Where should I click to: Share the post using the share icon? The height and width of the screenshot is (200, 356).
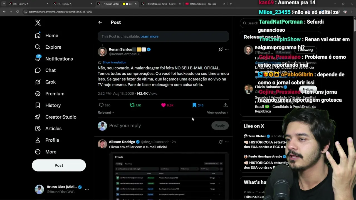[x=226, y=105]
